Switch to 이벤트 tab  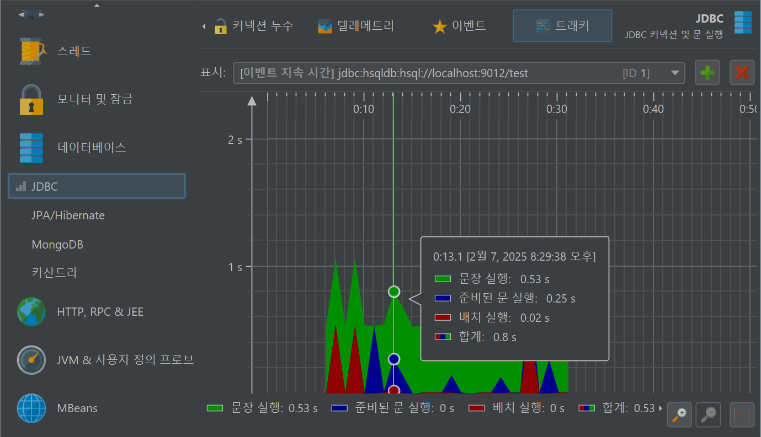tap(459, 26)
